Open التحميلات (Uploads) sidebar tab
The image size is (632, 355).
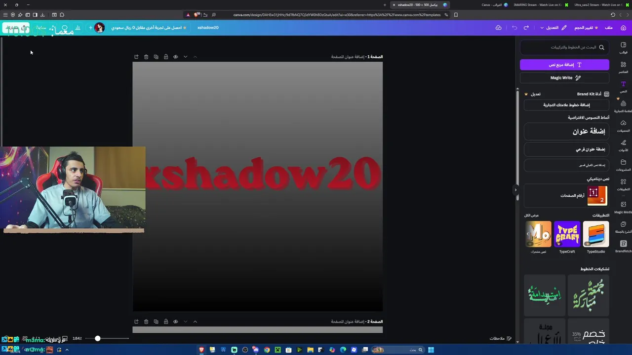(623, 126)
